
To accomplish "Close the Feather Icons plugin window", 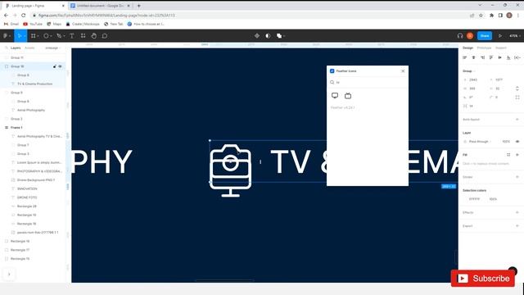I will tap(403, 71).
